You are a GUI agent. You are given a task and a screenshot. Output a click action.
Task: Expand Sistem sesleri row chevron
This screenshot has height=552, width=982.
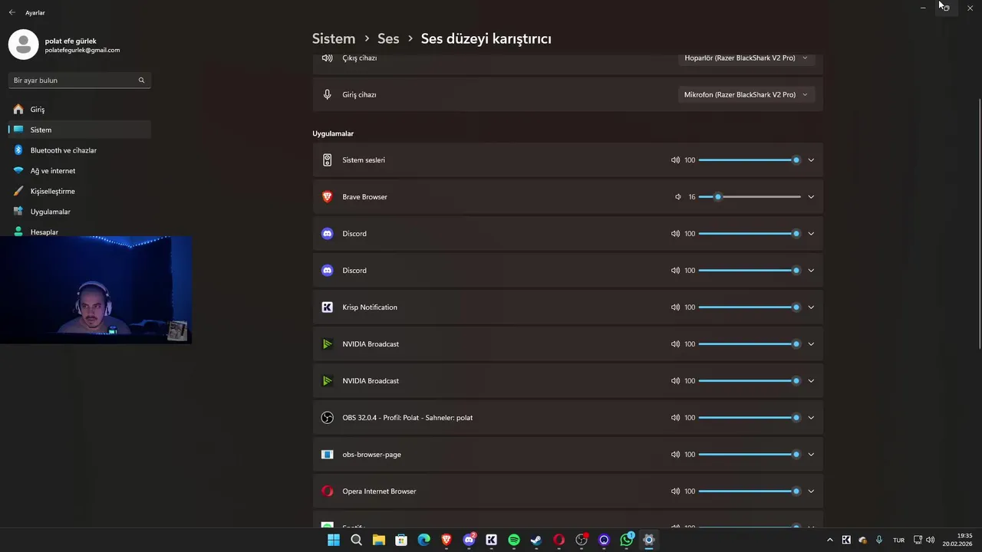811,160
